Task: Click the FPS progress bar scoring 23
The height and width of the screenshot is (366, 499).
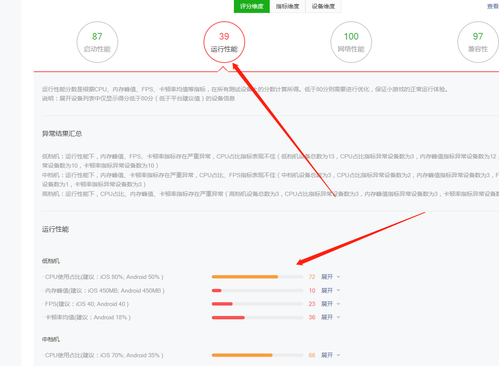Action: point(258,304)
